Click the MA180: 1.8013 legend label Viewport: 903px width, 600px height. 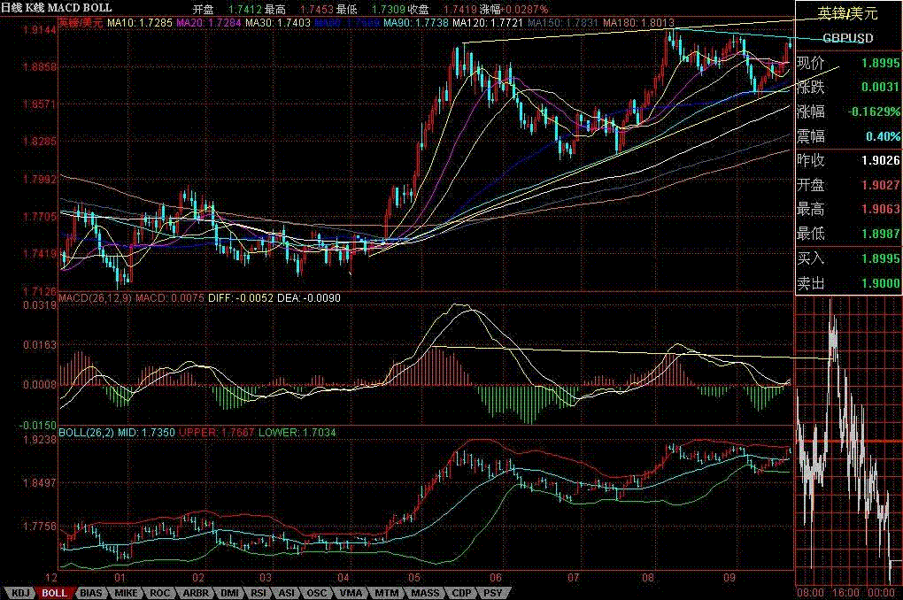638,23
